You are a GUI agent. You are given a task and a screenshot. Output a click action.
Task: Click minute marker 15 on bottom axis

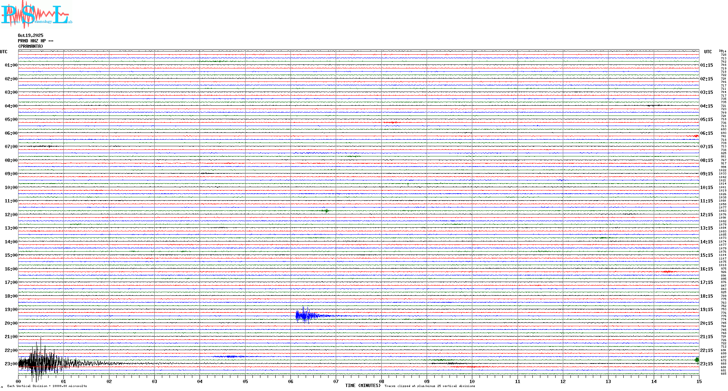tap(699, 381)
